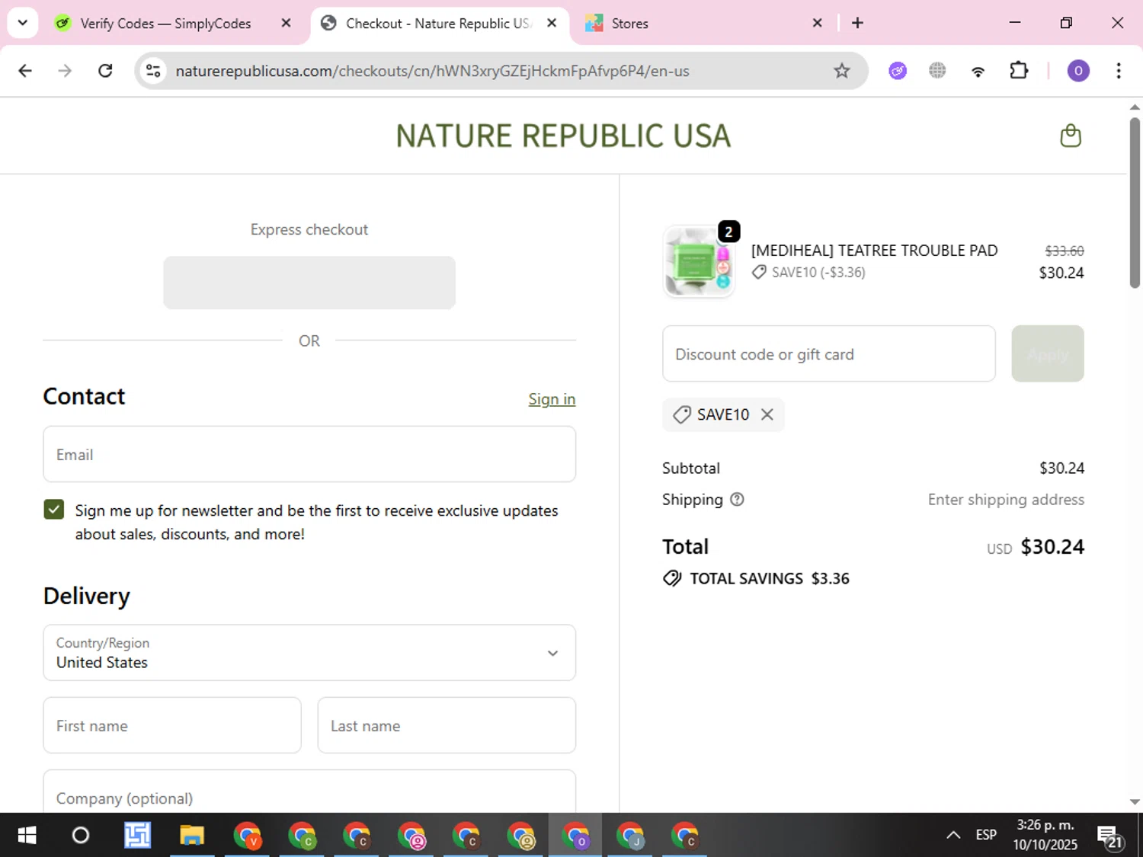Click the Teatree Trouble Pad product thumbnail
Viewport: 1143px width, 857px height.
coord(698,261)
